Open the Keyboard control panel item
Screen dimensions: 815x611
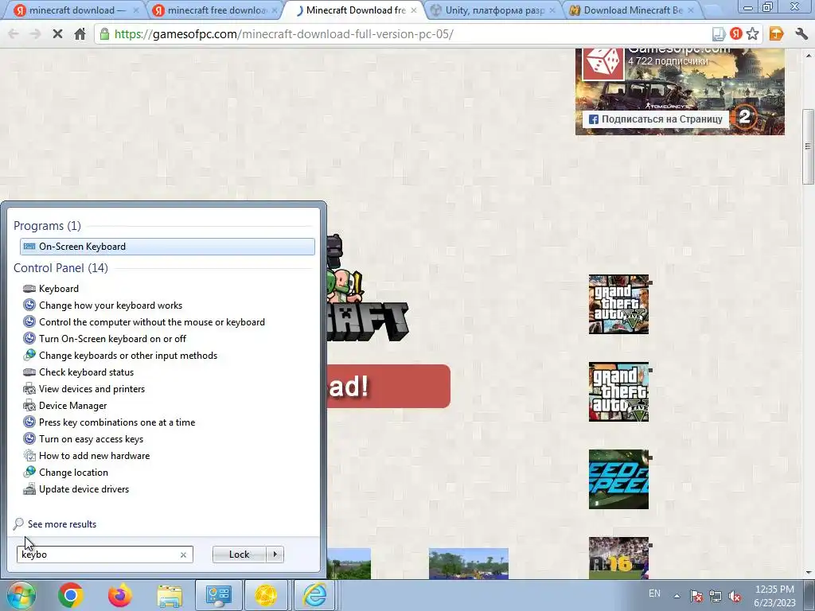(59, 289)
